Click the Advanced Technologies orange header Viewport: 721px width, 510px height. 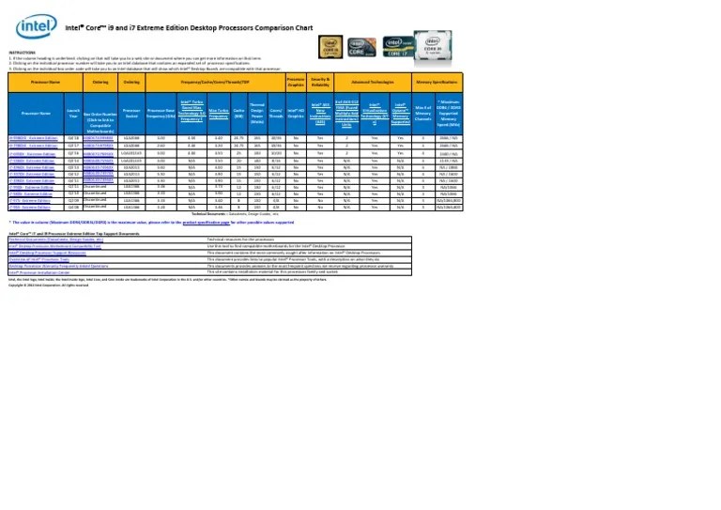(x=373, y=83)
